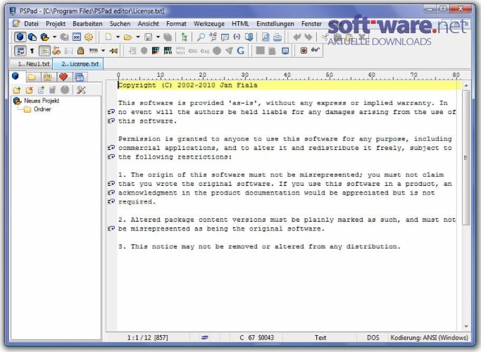This screenshot has height=352, width=481.
Task: Click the DOS line-ending status entry
Action: pyautogui.click(x=373, y=338)
